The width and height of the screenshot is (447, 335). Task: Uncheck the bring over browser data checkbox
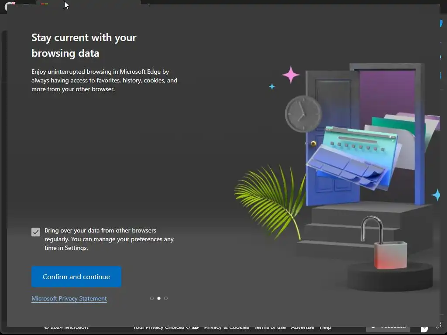(x=36, y=232)
